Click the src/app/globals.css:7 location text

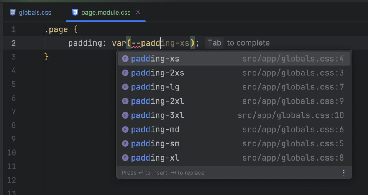pos(293,87)
